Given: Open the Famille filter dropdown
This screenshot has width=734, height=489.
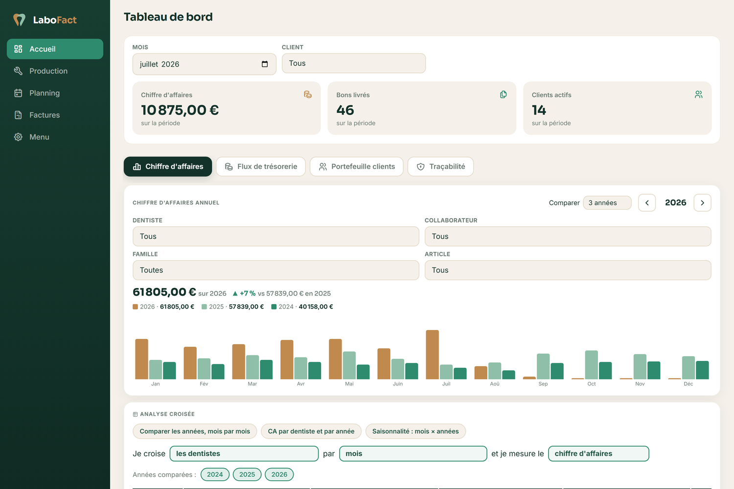Looking at the screenshot, I should (x=276, y=270).
